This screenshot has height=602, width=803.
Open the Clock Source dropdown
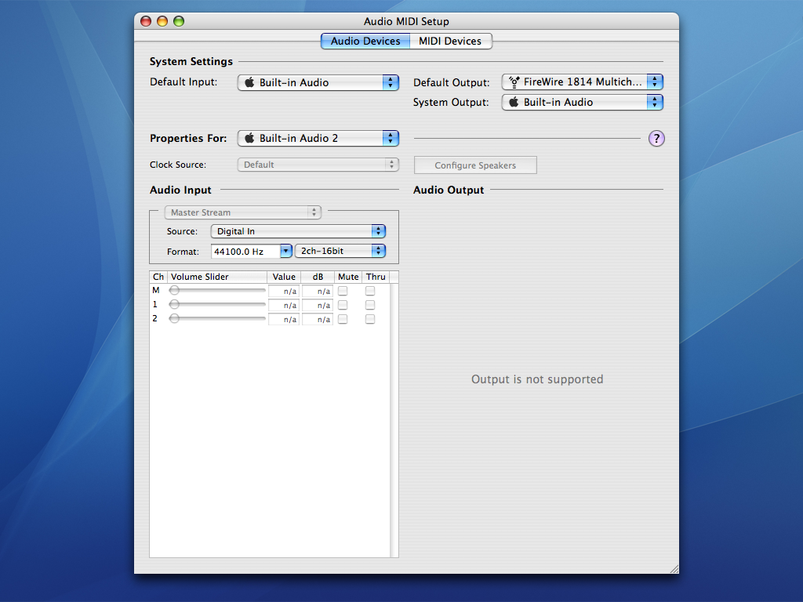(x=318, y=165)
